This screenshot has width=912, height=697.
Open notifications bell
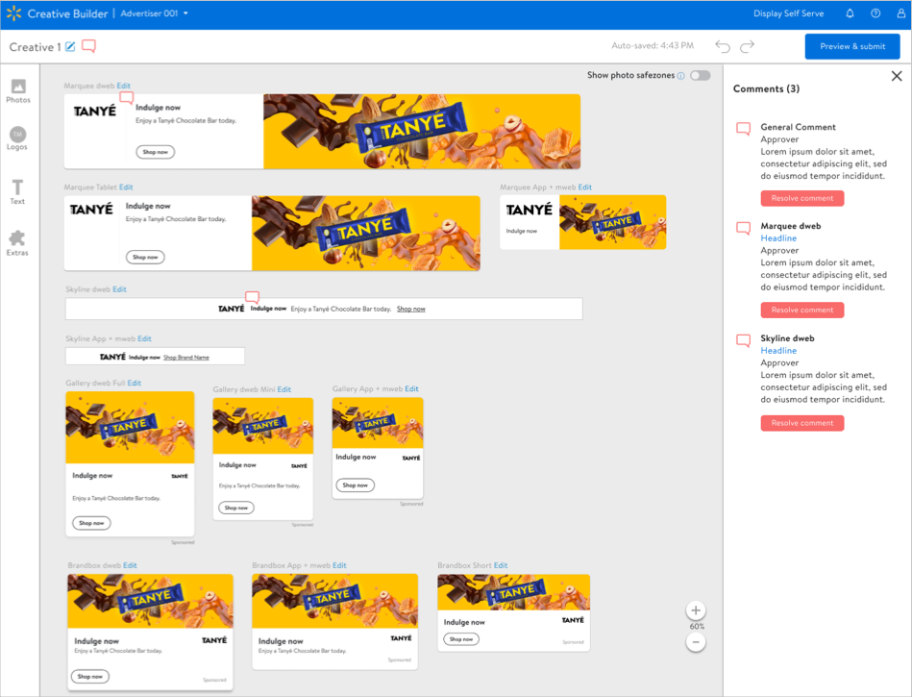[x=850, y=13]
